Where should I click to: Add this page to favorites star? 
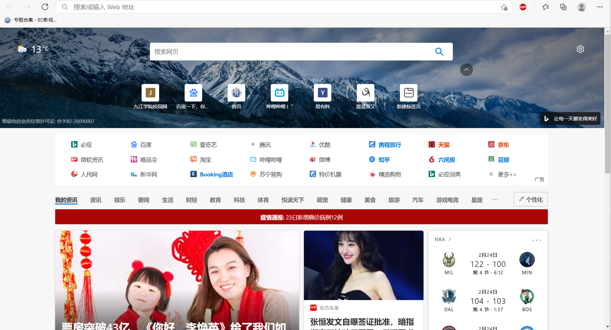pyautogui.click(x=504, y=7)
